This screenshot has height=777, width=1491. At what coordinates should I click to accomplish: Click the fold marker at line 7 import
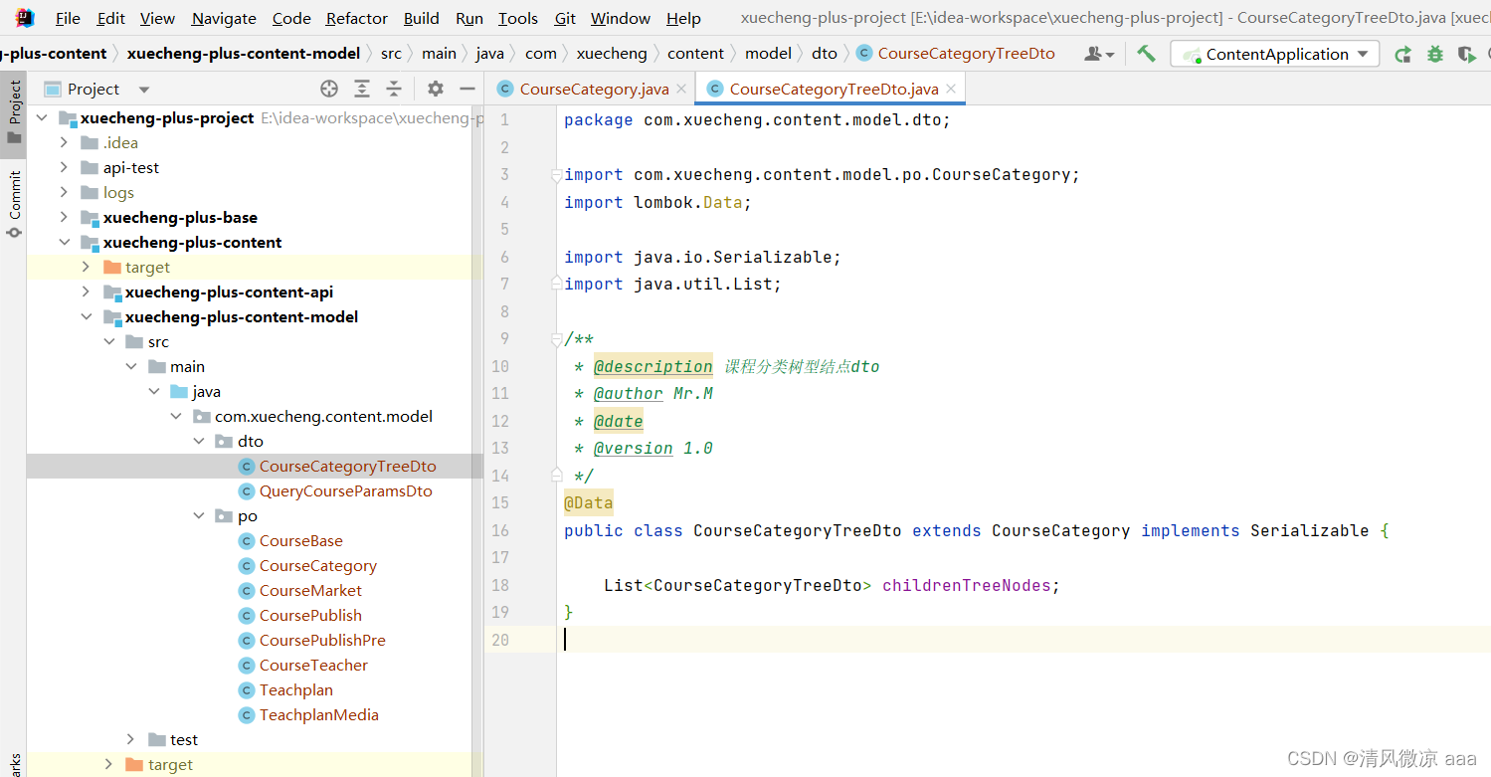(x=556, y=285)
